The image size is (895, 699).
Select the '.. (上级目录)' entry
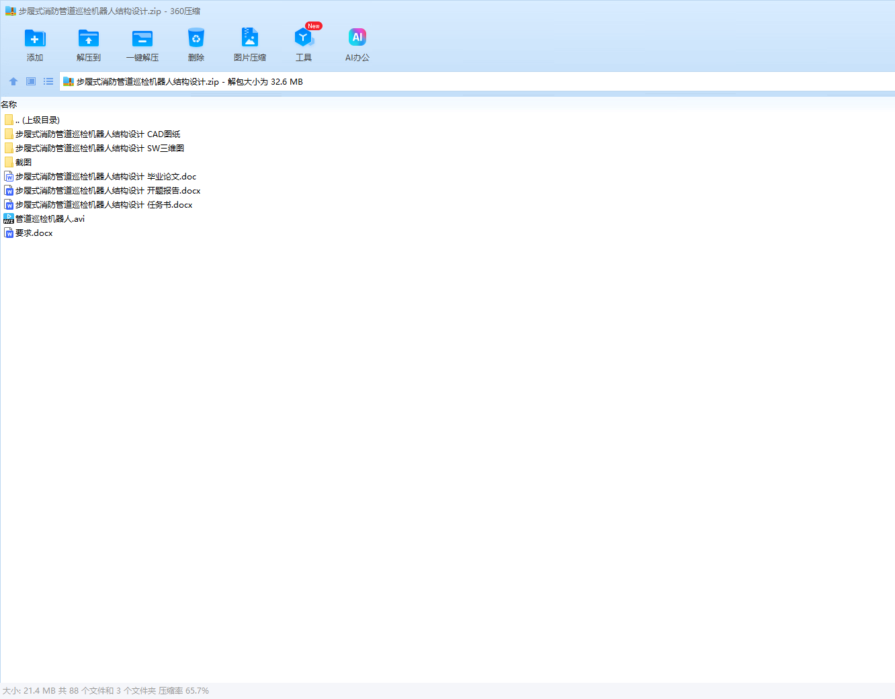38,120
